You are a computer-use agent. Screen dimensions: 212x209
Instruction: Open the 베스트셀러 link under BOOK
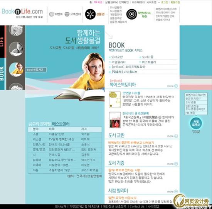click(149, 62)
